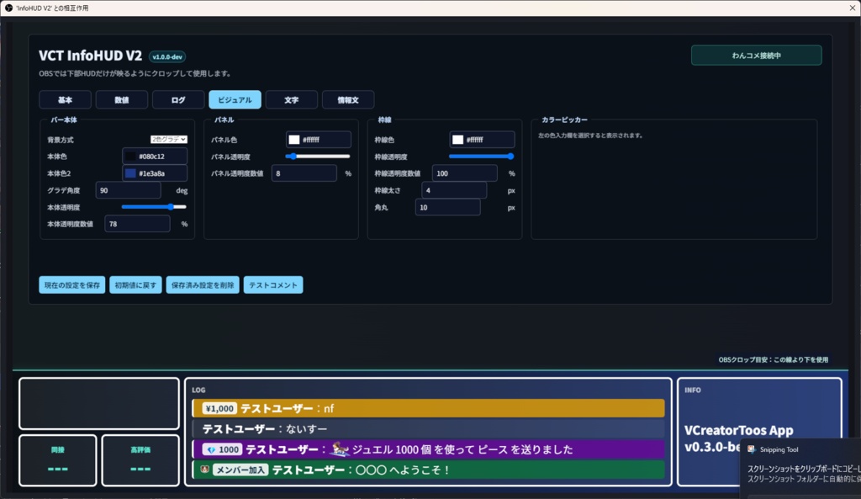The width and height of the screenshot is (861, 499).
Task: Click the jewel 1000 badge in log
Action: click(222, 449)
